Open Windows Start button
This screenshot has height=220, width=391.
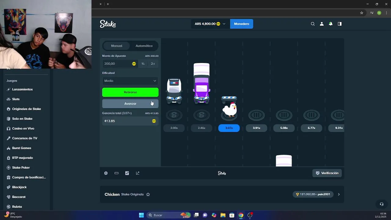(x=141, y=215)
